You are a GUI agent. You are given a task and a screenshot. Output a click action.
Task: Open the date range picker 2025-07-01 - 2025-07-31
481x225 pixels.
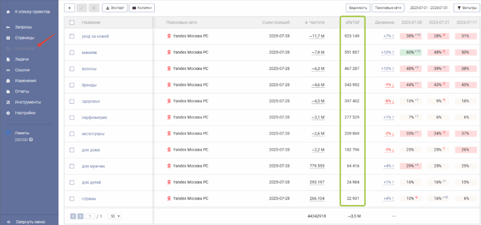tap(429, 8)
